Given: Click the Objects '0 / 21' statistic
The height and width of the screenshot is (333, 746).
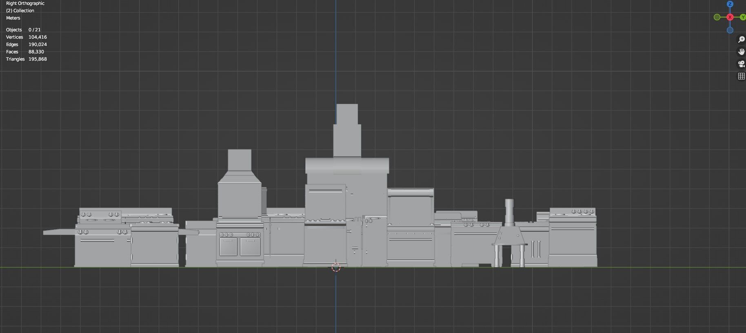Looking at the screenshot, I should pos(35,30).
